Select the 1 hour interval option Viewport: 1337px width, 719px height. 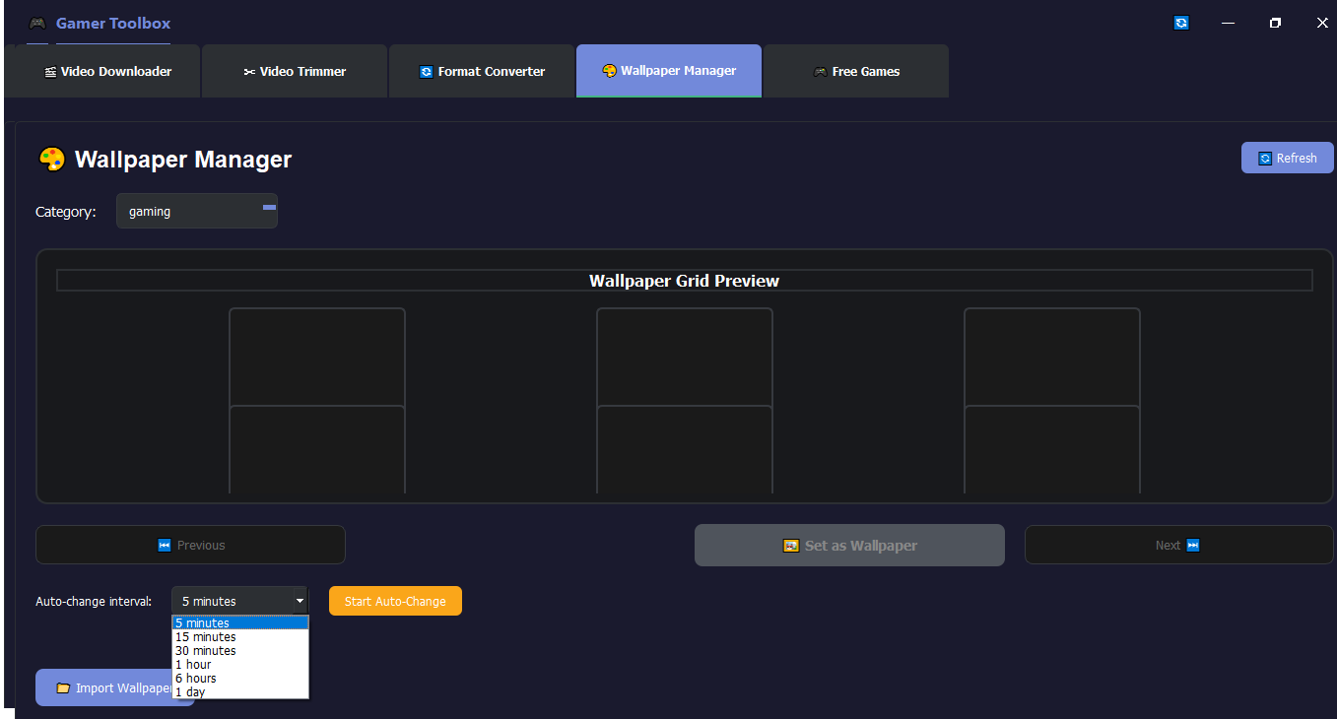pyautogui.click(x=240, y=664)
